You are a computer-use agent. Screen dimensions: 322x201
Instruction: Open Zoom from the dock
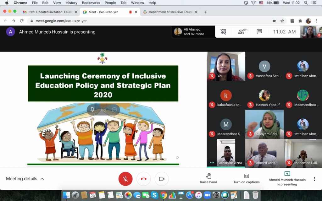click(x=207, y=195)
